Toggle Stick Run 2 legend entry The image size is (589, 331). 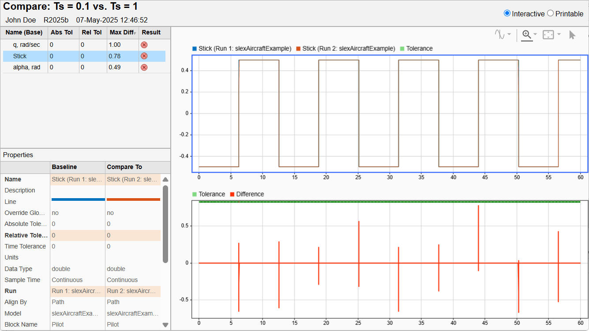tap(346, 49)
